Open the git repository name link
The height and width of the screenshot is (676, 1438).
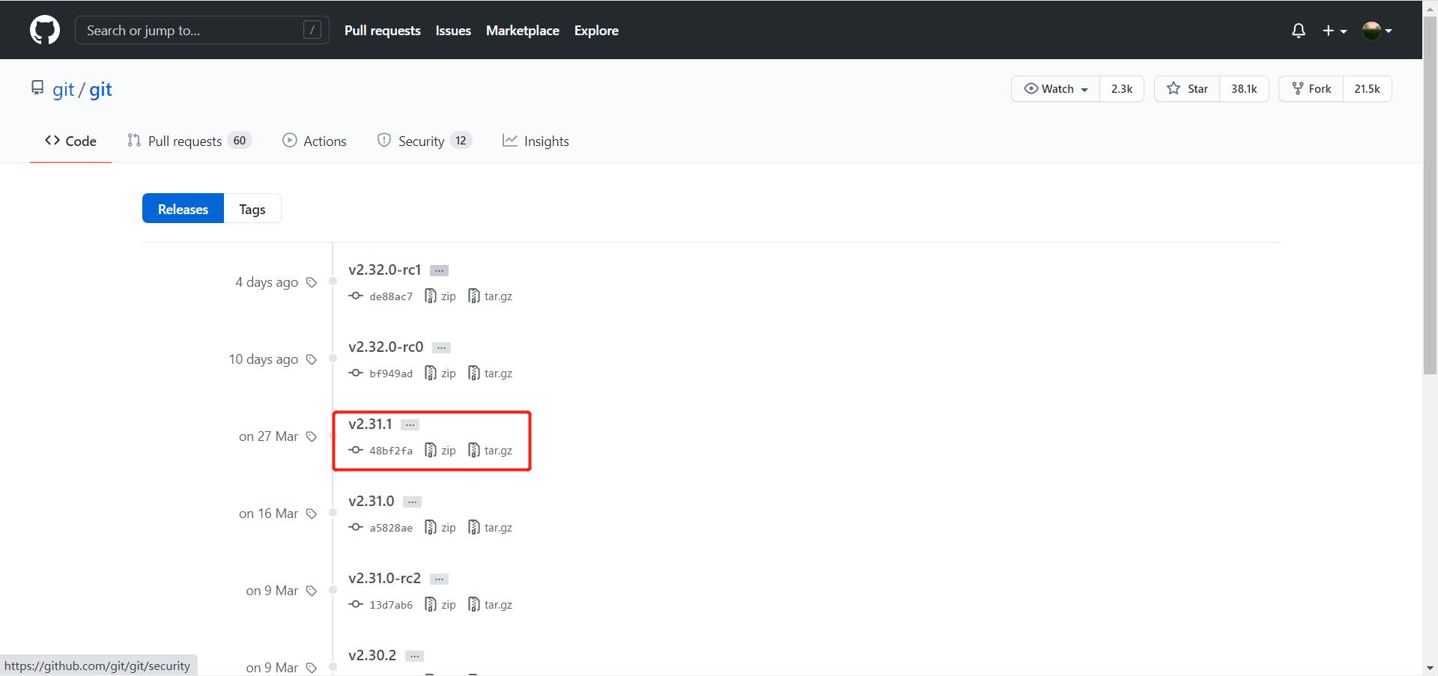click(x=100, y=89)
